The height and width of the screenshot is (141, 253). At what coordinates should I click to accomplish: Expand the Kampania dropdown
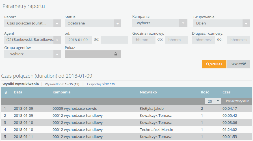coord(160,23)
